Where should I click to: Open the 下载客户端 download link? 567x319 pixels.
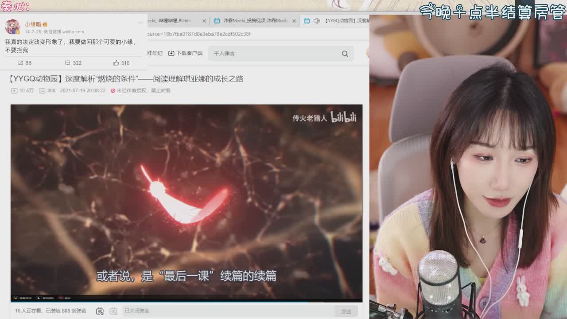click(x=185, y=53)
